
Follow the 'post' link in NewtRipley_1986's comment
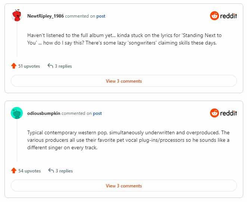click(101, 16)
